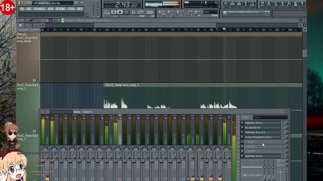Expand the FabFilter Pro-Q 2 slot menu arrow

[242, 132]
